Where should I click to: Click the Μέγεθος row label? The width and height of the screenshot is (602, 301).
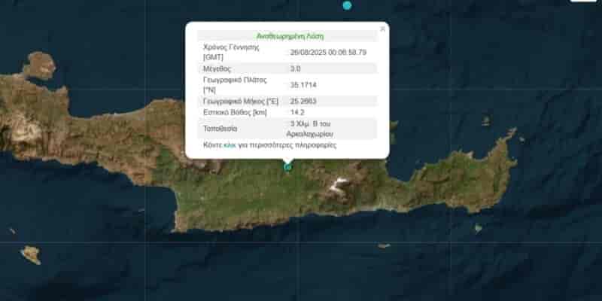217,69
